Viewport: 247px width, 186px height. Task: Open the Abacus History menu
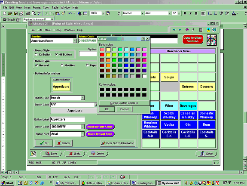[57, 30]
